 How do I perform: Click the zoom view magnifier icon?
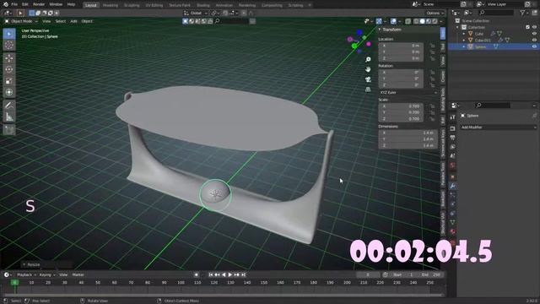[x=368, y=60]
